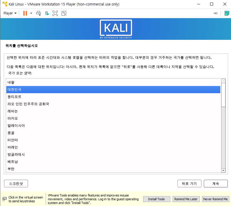Click the VMware app icon in the title bar
This screenshot has height=206, width=231.
coord(5,4)
